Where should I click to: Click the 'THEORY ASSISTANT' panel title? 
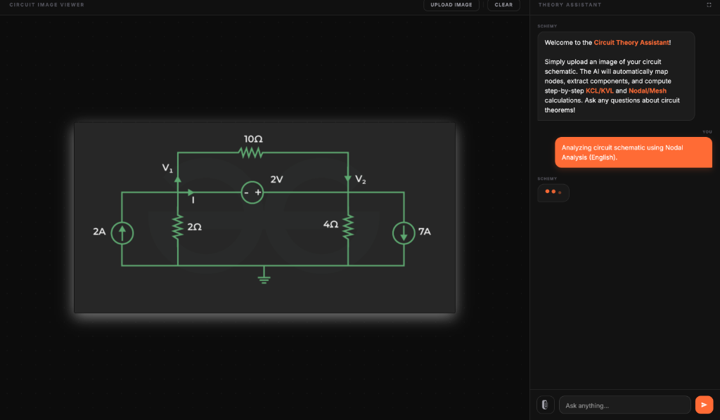[x=570, y=5]
